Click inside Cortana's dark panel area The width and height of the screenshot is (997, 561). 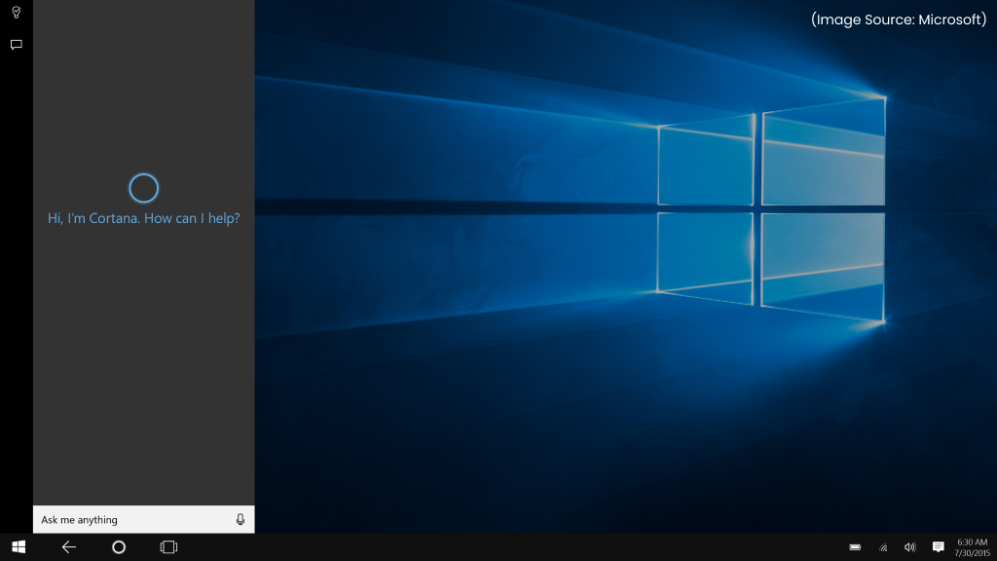coord(143,370)
